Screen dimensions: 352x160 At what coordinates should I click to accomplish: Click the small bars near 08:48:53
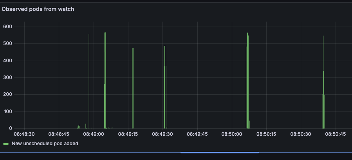coord(79,126)
